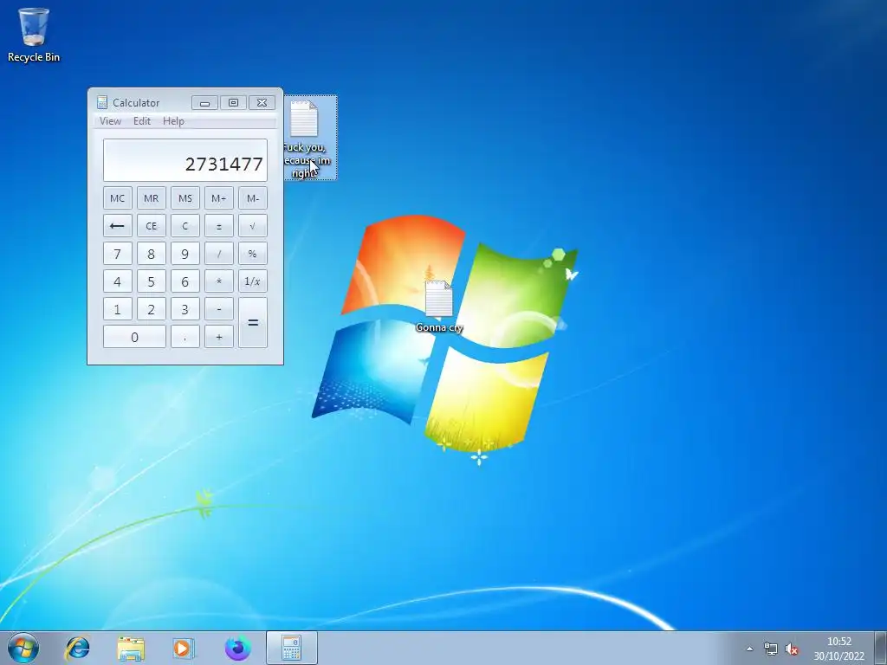Open the Start menu orb

[23, 648]
